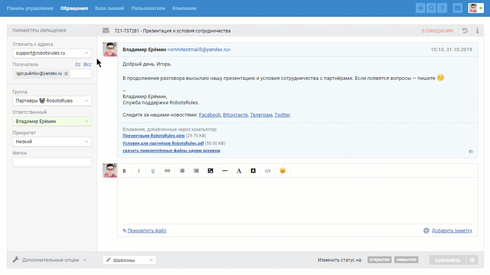
Task: Insert an image in the reply editor
Action: (210, 171)
